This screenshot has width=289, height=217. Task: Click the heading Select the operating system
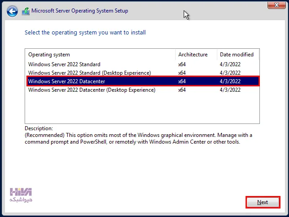point(85,33)
